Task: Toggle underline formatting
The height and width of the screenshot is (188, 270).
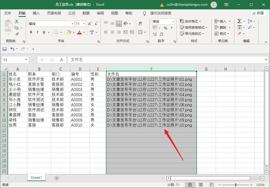Action: coord(44,32)
